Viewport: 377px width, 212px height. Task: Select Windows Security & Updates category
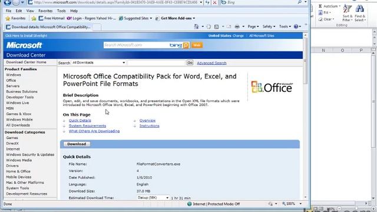coord(30,154)
